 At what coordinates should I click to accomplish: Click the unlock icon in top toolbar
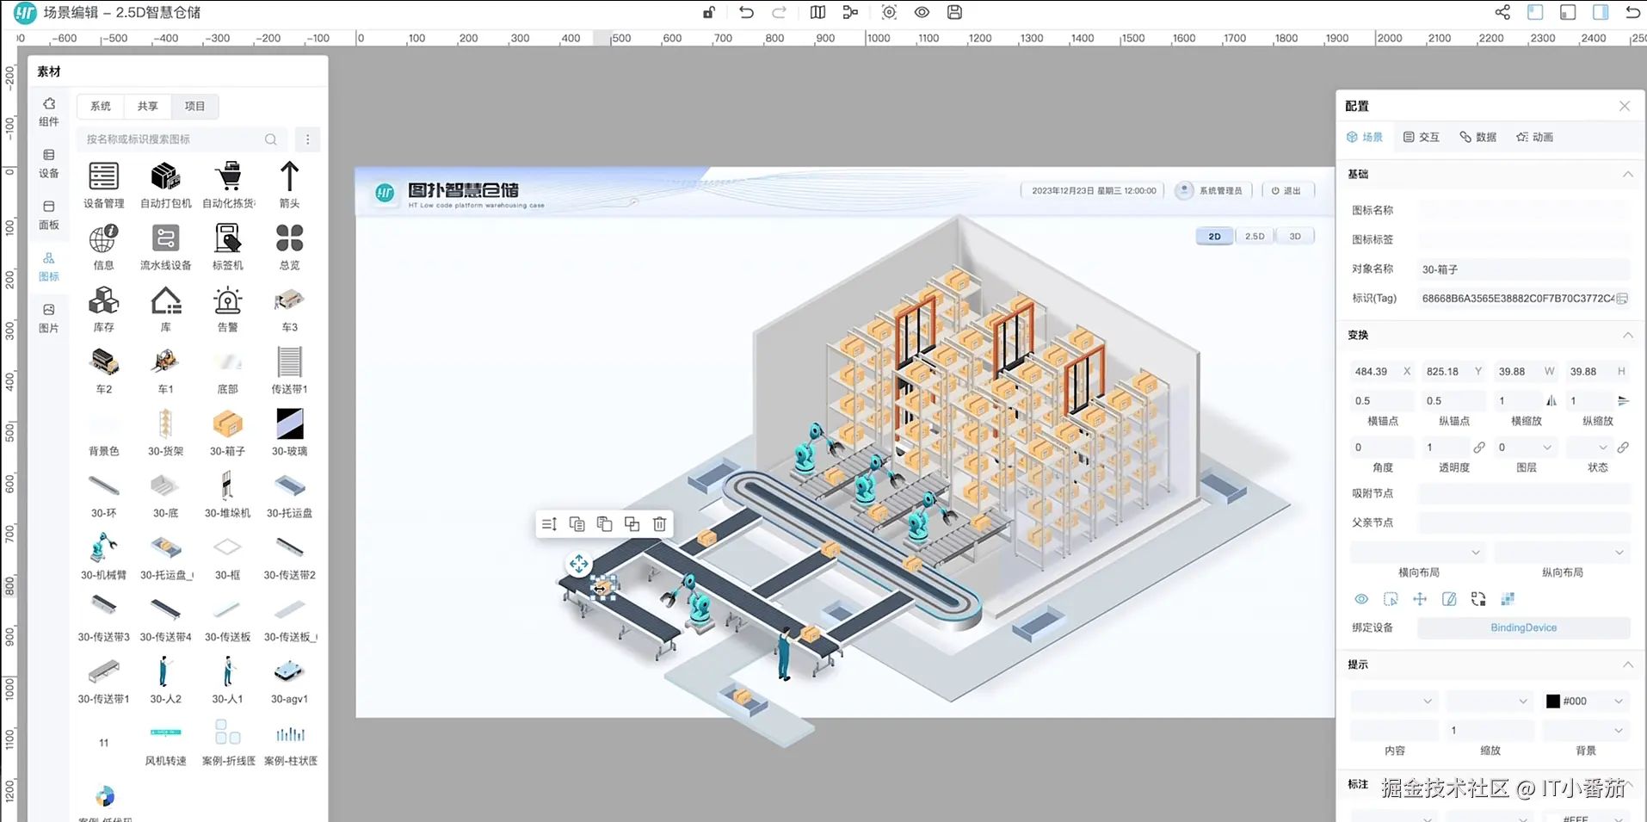[x=708, y=12]
